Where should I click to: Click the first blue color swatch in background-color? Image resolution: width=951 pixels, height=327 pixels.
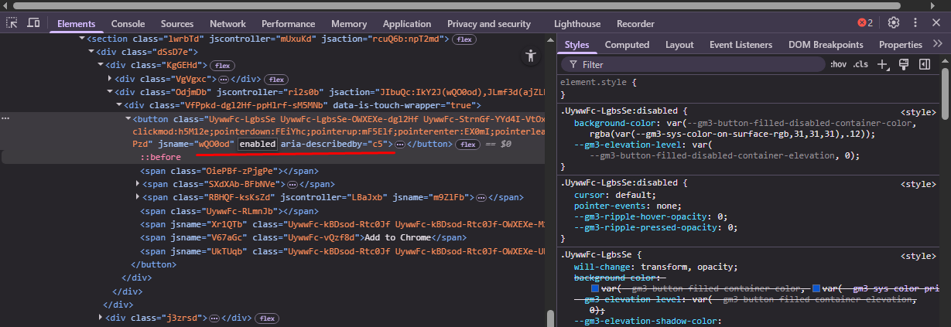pos(595,289)
